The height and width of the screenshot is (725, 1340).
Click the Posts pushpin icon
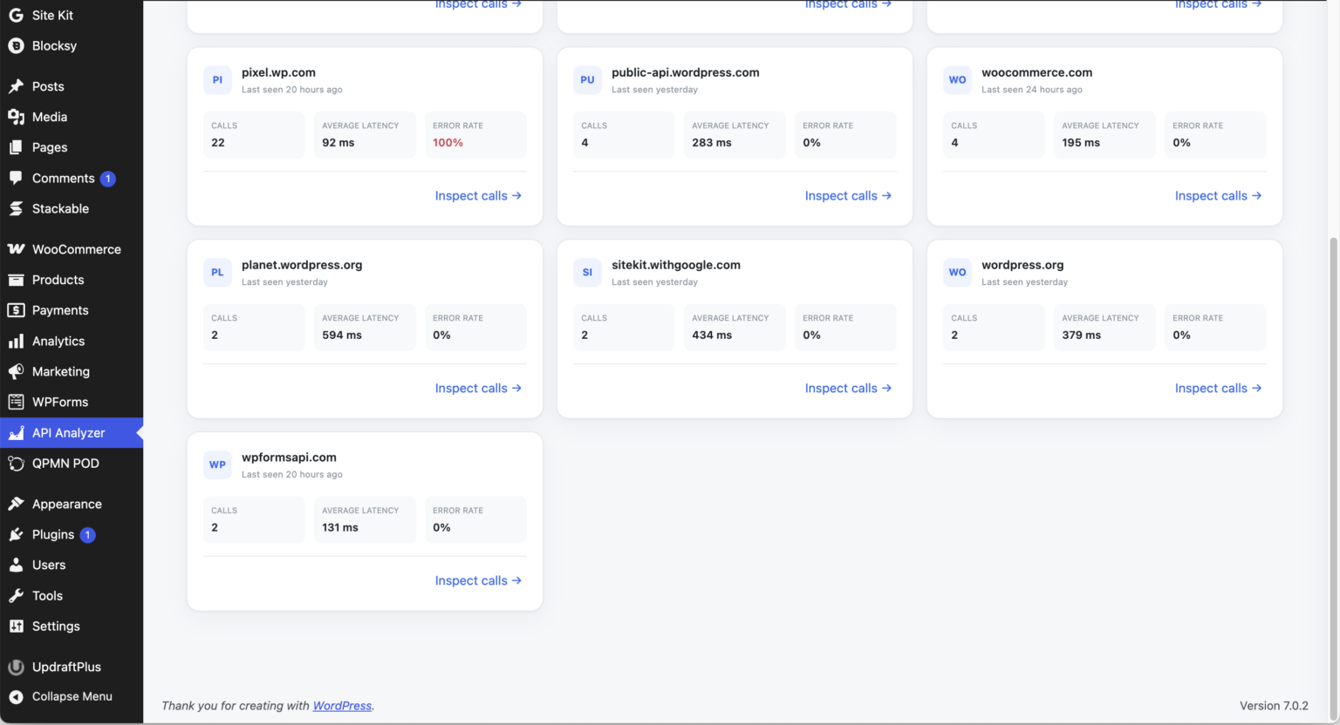click(16, 86)
